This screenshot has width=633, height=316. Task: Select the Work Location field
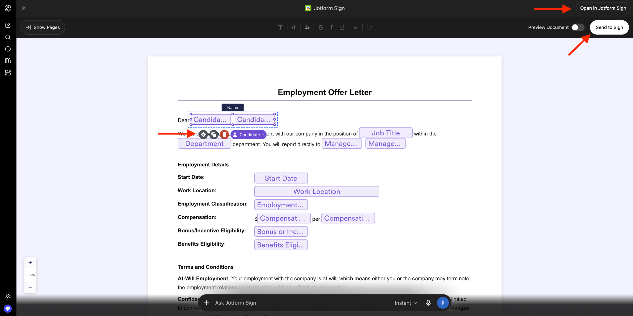(316, 191)
